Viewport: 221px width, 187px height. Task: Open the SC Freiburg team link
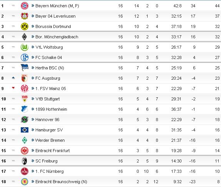47,161
